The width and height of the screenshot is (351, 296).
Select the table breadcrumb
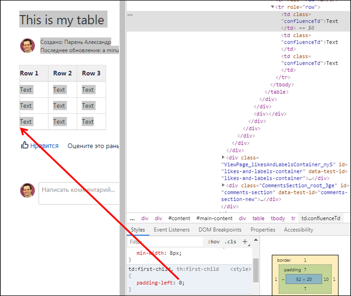258,218
